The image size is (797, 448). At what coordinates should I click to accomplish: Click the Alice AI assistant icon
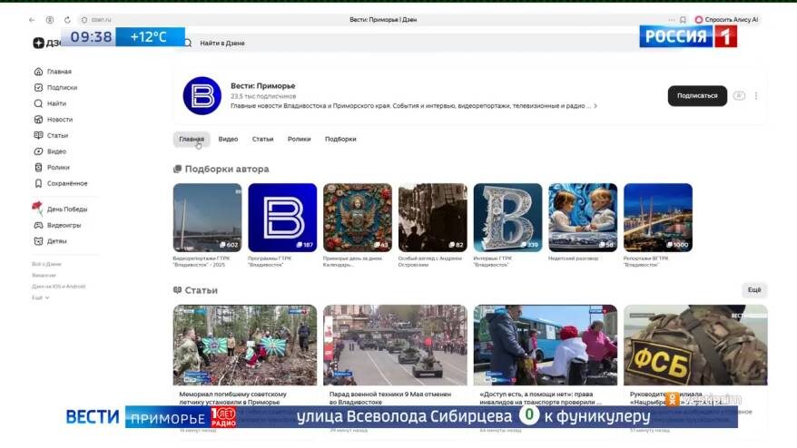[698, 20]
